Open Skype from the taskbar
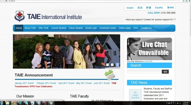191x105 pixels. (26, 103)
